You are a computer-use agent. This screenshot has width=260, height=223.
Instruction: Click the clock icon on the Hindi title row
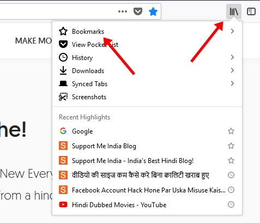pos(231,175)
